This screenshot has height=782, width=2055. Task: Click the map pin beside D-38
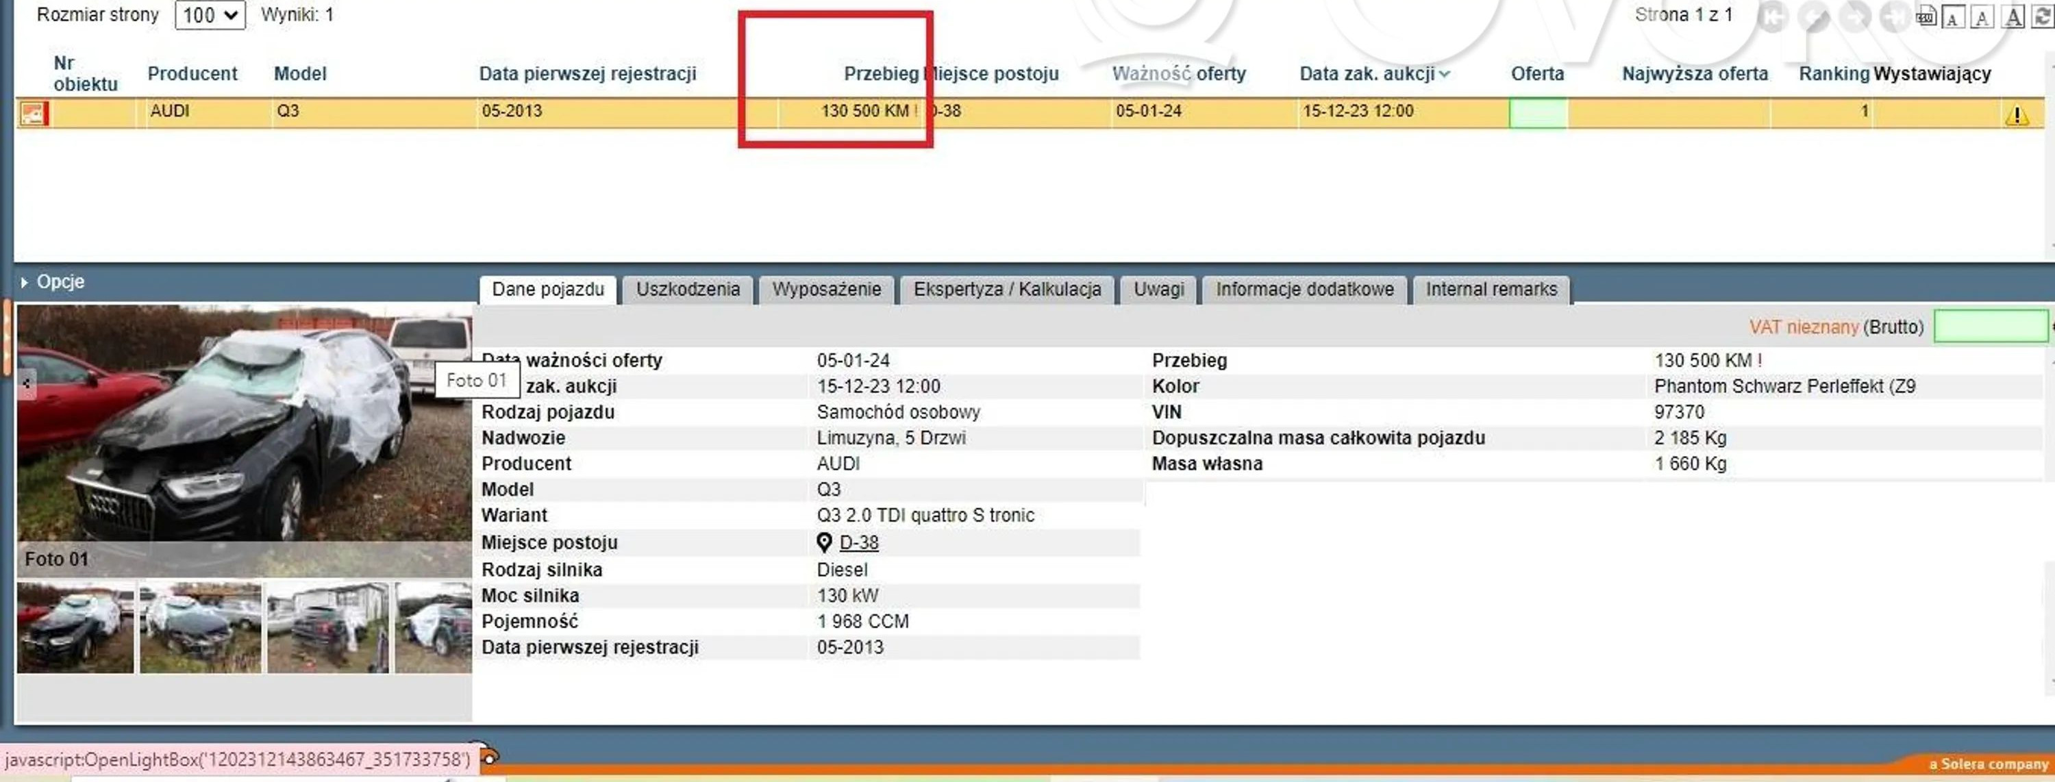824,542
